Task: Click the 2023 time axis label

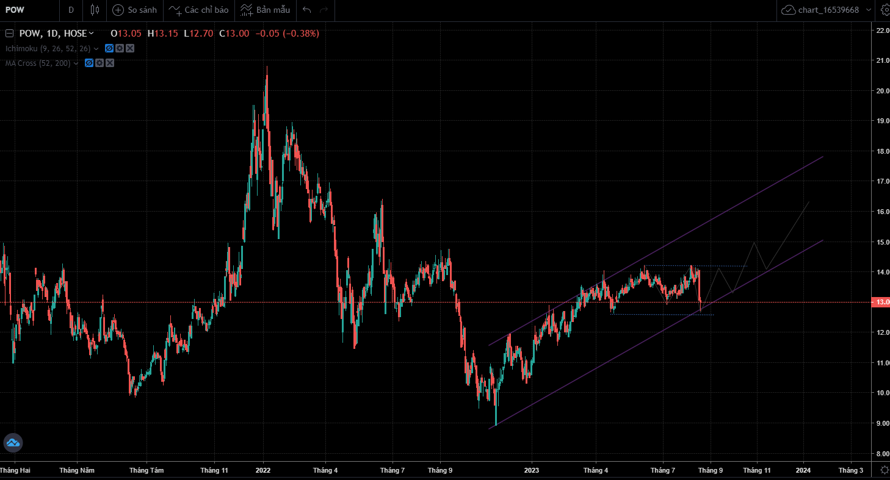Action: click(532, 470)
